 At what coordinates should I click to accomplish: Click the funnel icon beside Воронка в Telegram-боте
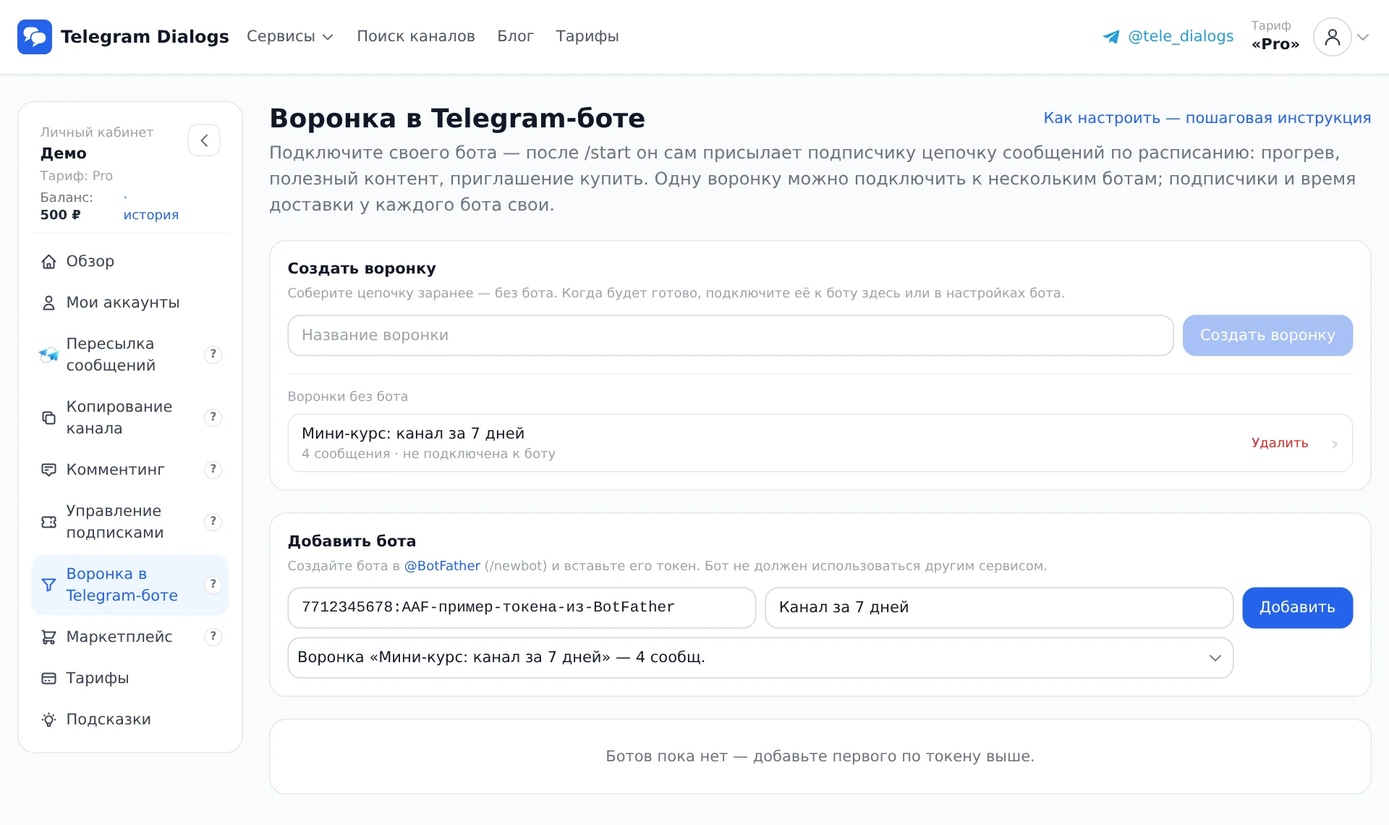click(x=48, y=585)
